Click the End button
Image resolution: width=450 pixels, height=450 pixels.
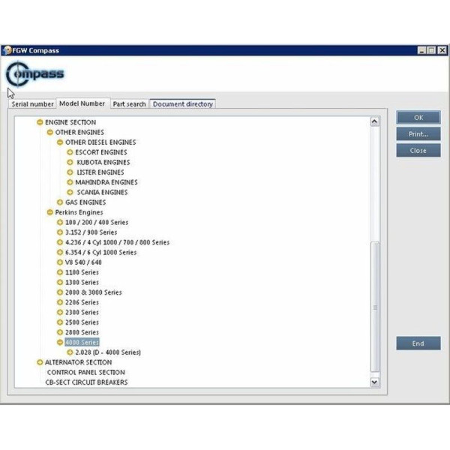(418, 343)
